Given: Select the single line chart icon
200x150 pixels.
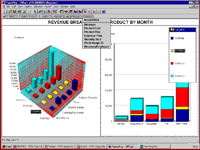Looking at the screenshot, I should 90,11.
